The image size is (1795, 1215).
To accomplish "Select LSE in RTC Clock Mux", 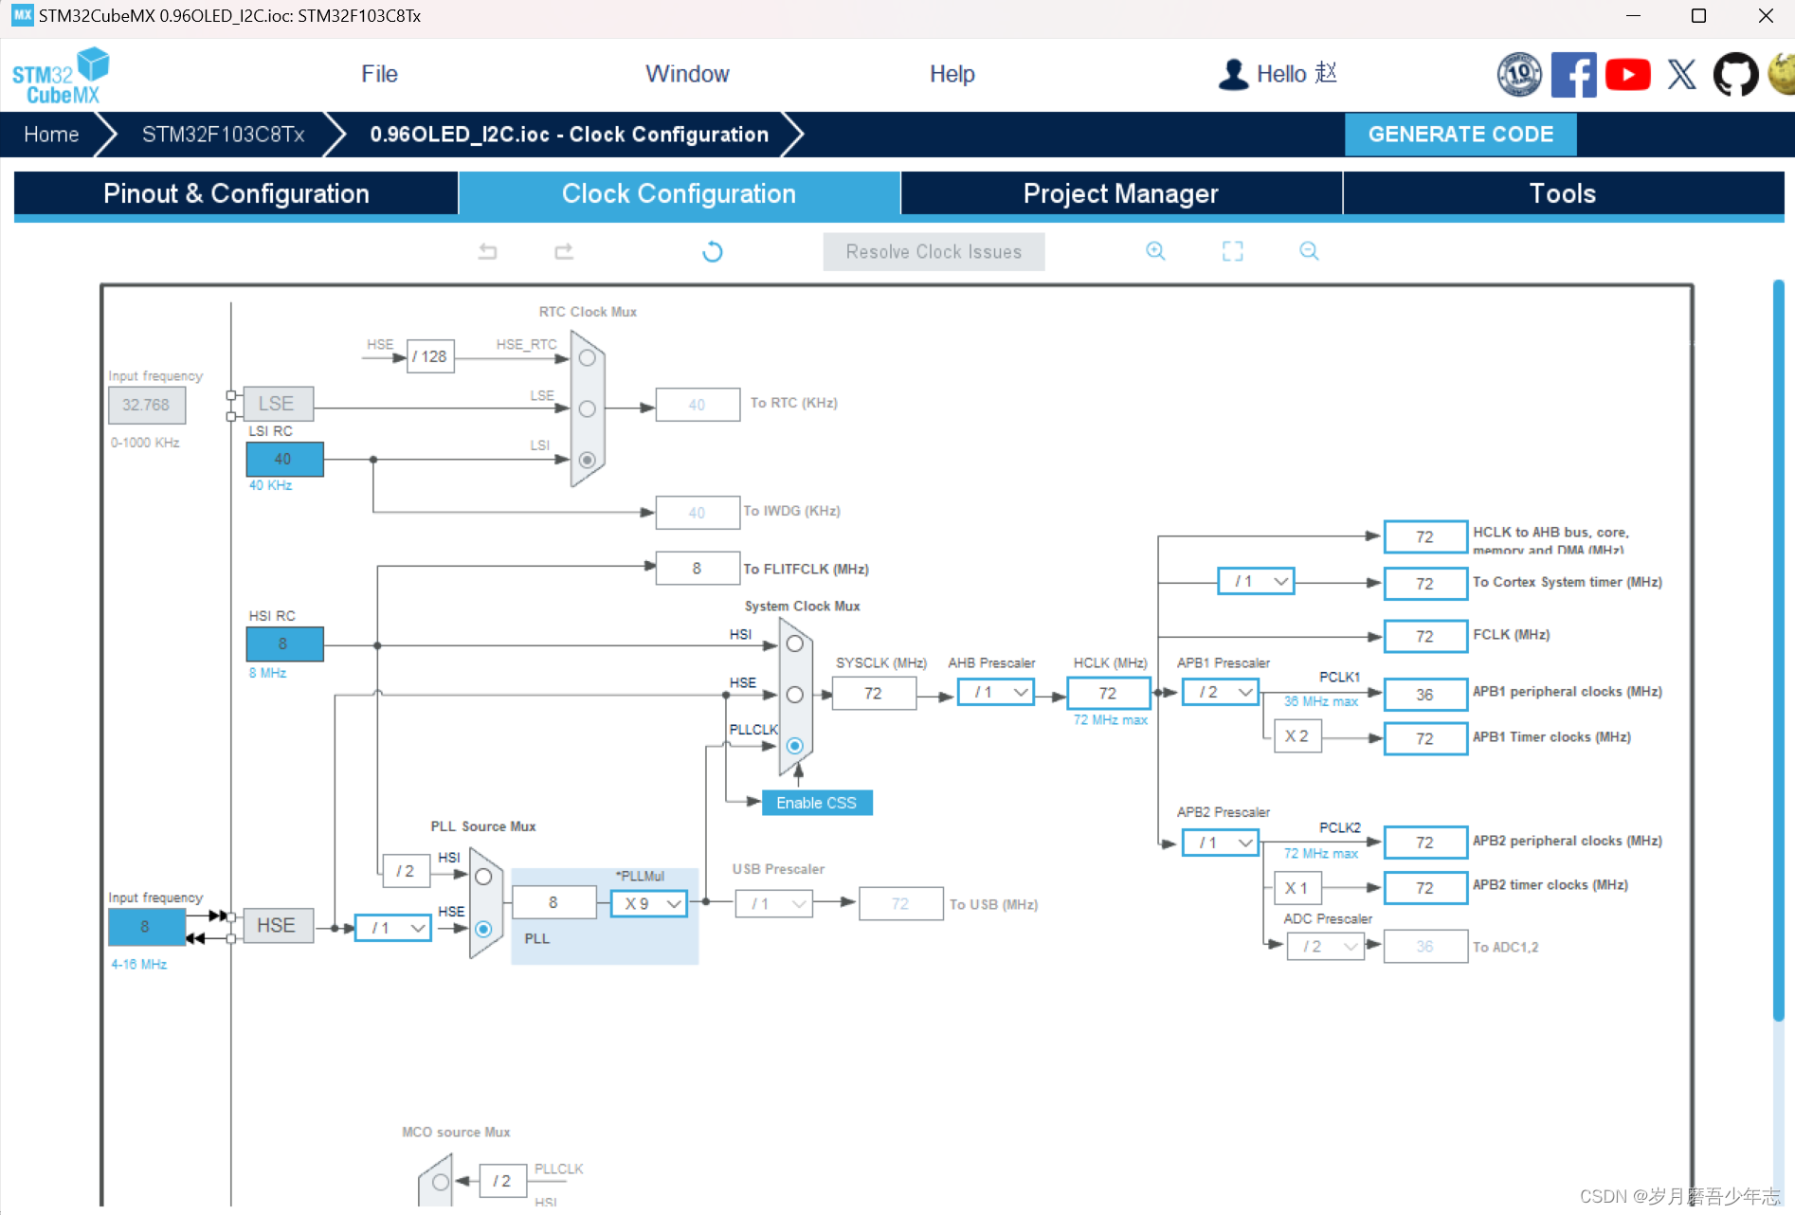I will [x=588, y=408].
